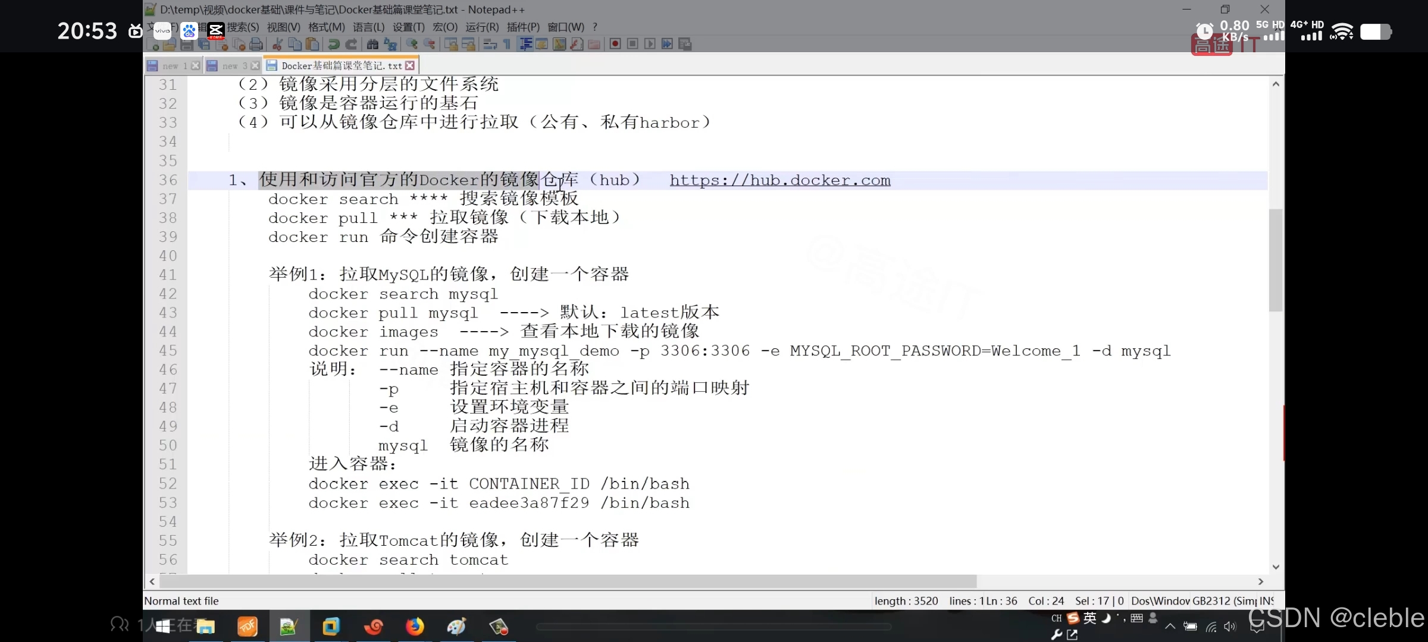Open the 格式(M) menu
Image resolution: width=1428 pixels, height=642 pixels.
pos(326,27)
